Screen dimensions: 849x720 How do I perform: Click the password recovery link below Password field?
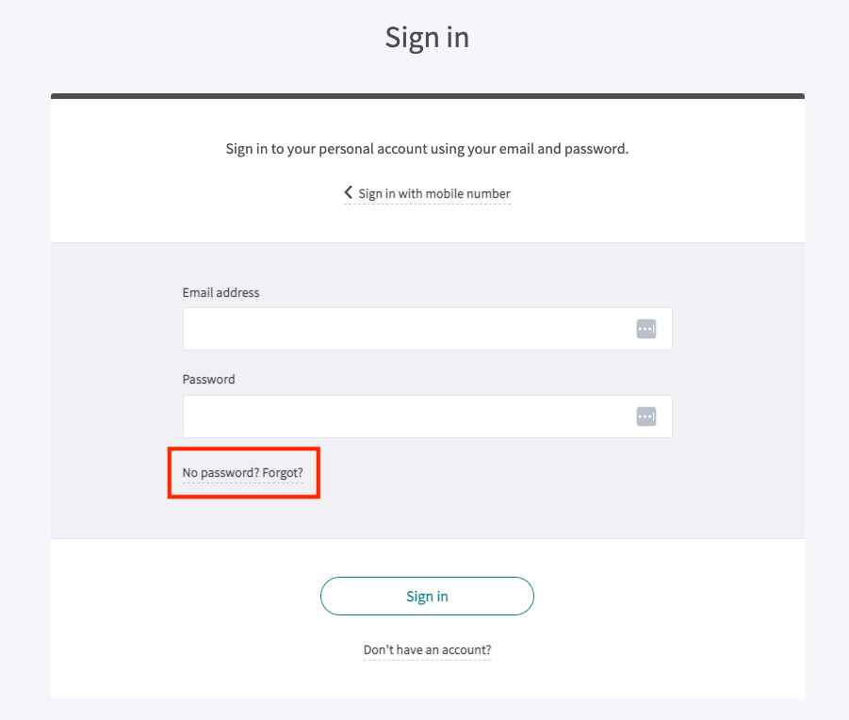point(243,471)
